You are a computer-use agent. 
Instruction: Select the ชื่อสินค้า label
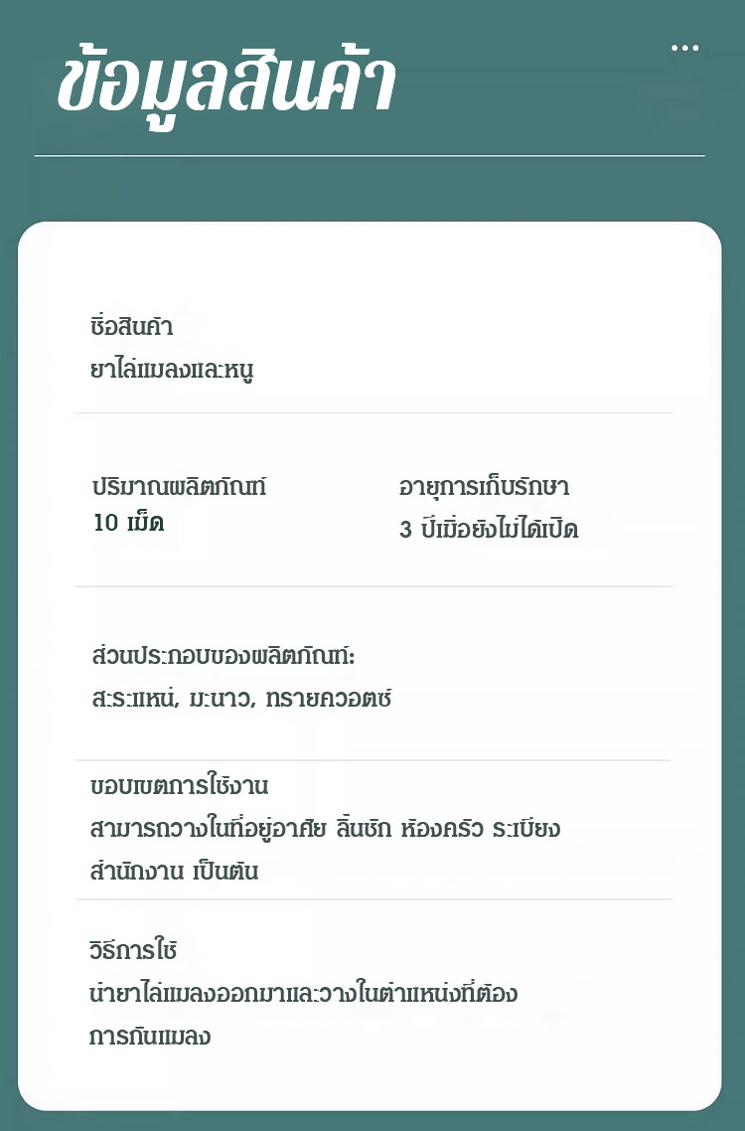pos(131,326)
